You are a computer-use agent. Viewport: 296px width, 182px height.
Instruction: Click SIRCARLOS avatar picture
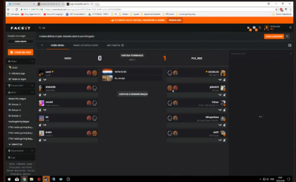(223, 73)
